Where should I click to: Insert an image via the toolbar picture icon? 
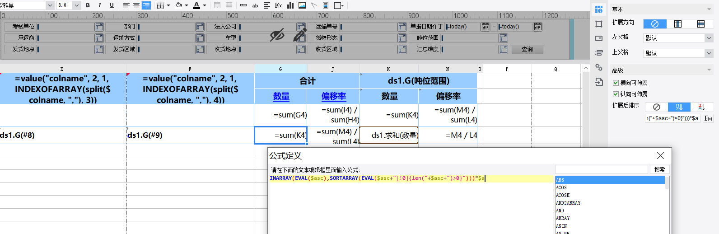pyautogui.click(x=302, y=5)
